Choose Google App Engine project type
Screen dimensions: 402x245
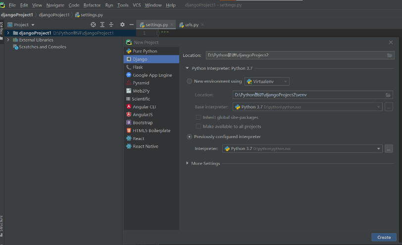pyautogui.click(x=151, y=75)
